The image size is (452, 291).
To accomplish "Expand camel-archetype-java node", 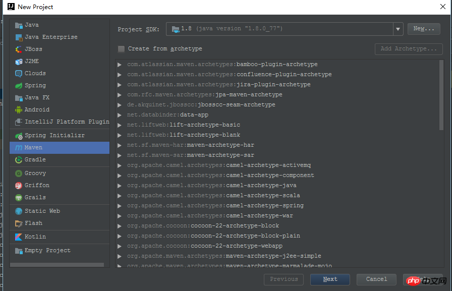I will tap(120, 186).
